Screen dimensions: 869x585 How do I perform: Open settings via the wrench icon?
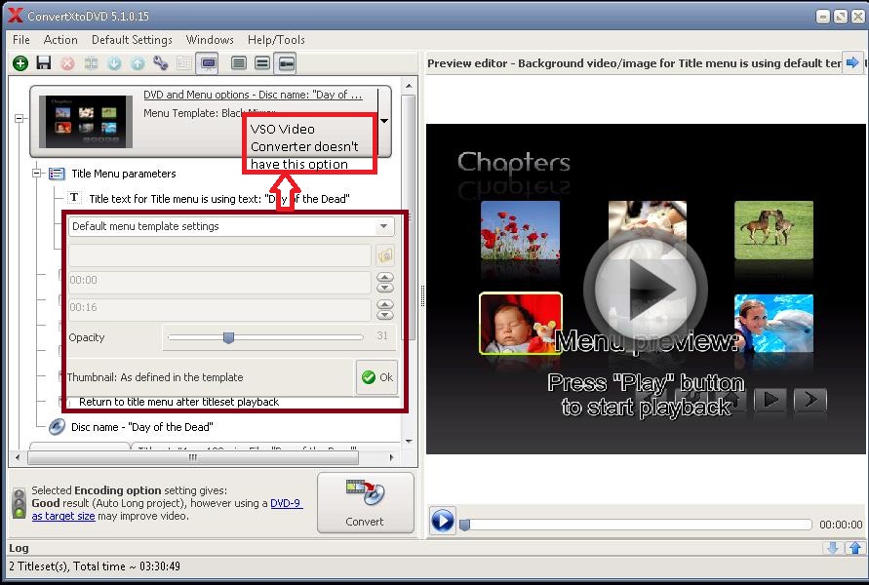pyautogui.click(x=161, y=63)
